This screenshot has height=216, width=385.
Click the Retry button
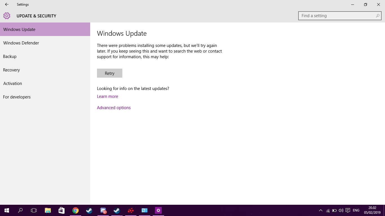tap(110, 73)
